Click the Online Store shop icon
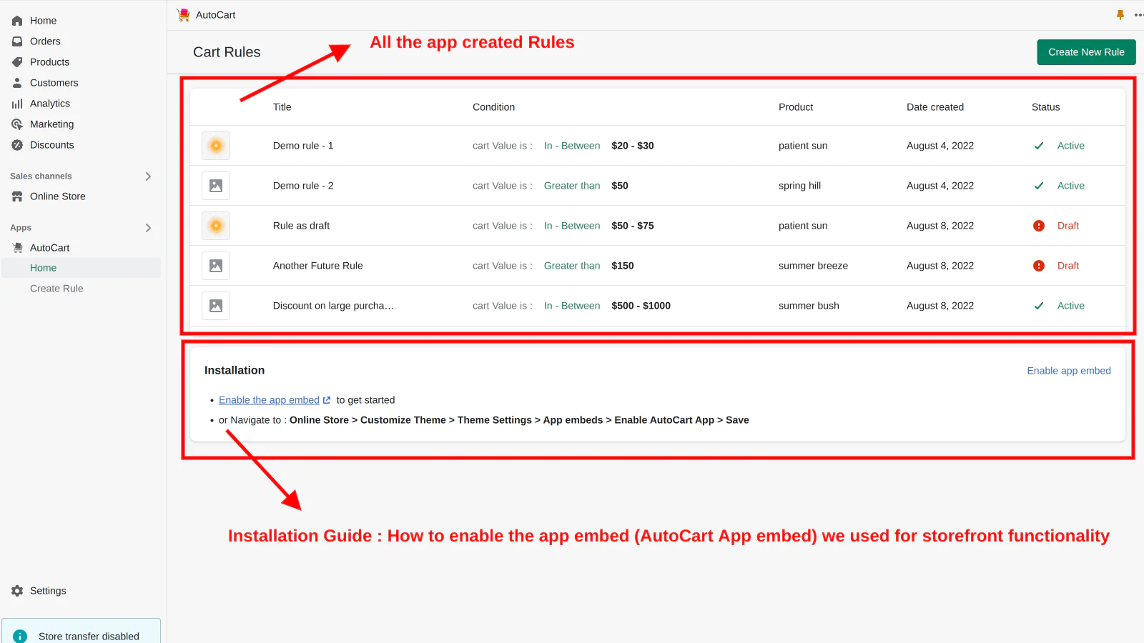The height and width of the screenshot is (643, 1144). [x=17, y=196]
